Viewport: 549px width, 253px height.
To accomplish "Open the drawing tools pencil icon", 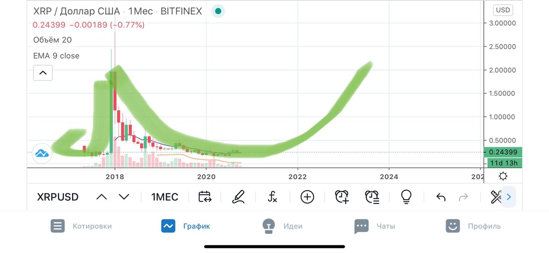I will click(x=238, y=197).
